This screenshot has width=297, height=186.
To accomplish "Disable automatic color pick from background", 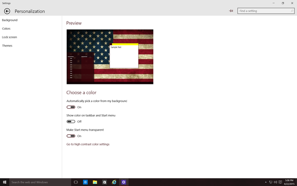I will click(71, 107).
